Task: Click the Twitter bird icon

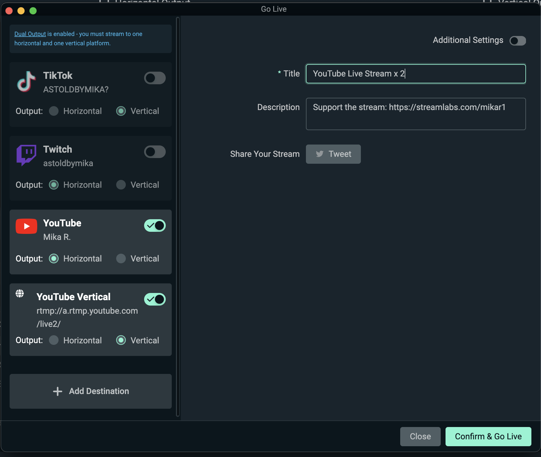Action: click(320, 154)
